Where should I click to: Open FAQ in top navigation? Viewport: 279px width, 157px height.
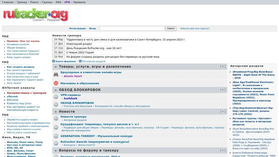(x=58, y=2)
